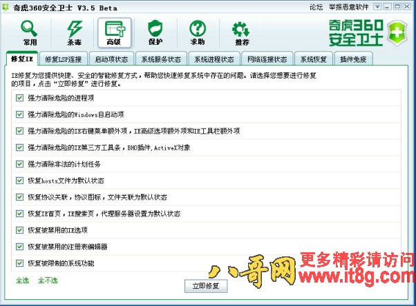Switch to the 启动项状态 tab
Screen dimensions: 416x306
pos(111,59)
